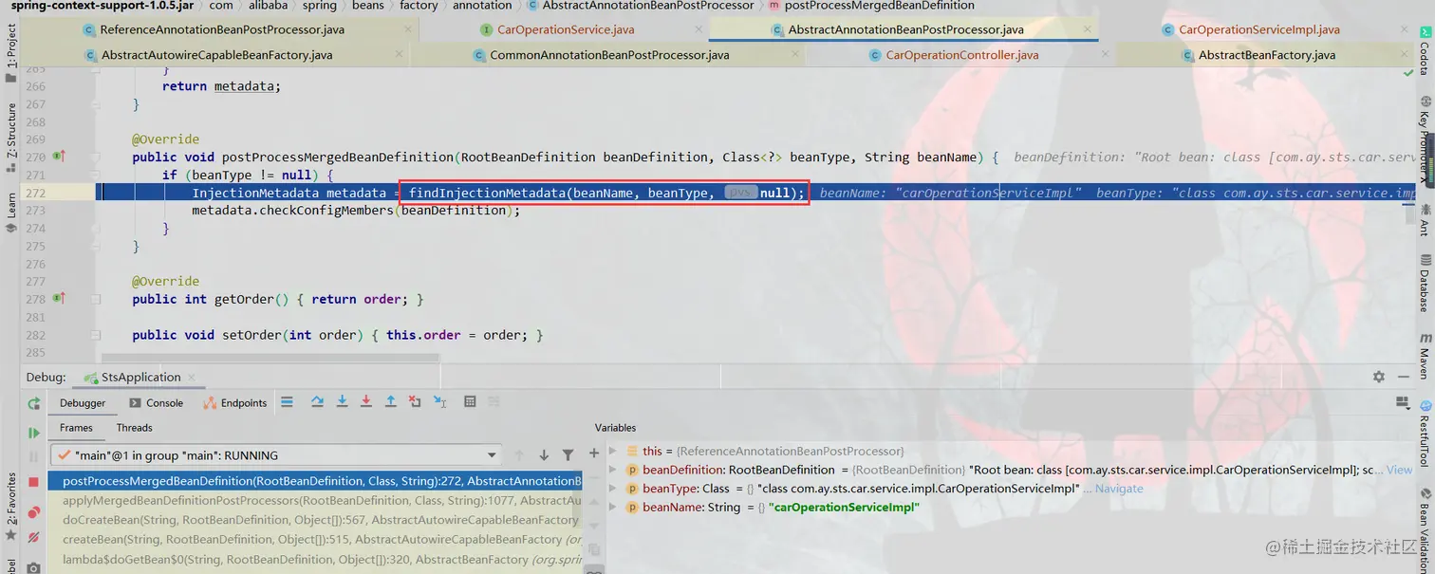Fold getOrder method at line 278
The image size is (1435, 574).
point(96,299)
